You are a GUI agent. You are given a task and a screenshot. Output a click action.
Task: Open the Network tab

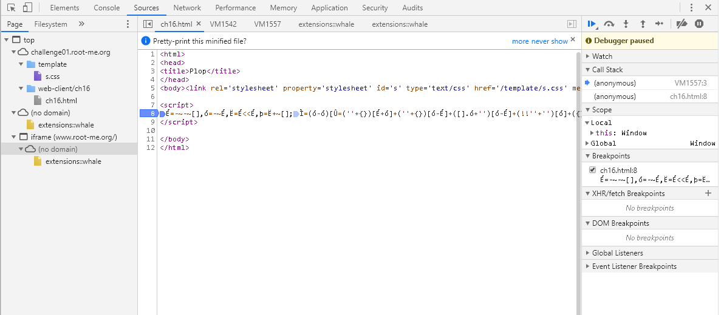[x=187, y=8]
